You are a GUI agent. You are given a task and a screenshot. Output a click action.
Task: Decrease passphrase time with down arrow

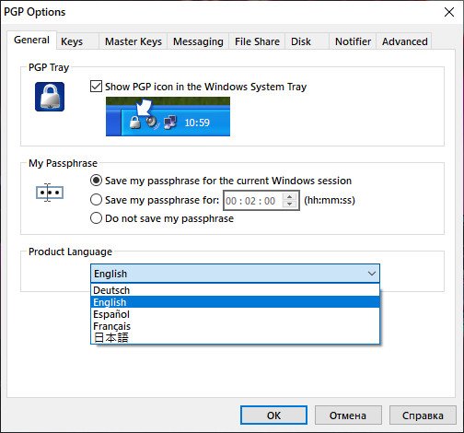(x=290, y=205)
